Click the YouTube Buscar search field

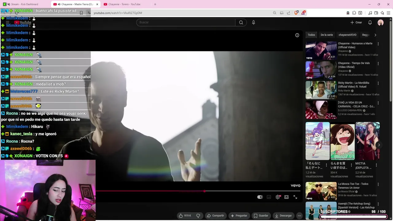click(186, 22)
